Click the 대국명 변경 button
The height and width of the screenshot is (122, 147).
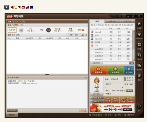coord(97,98)
